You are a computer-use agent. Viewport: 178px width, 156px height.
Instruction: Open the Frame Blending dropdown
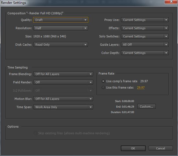point(63,74)
